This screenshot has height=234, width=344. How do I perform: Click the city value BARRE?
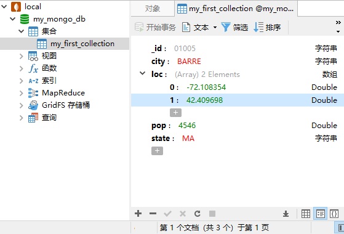pyautogui.click(x=189, y=62)
